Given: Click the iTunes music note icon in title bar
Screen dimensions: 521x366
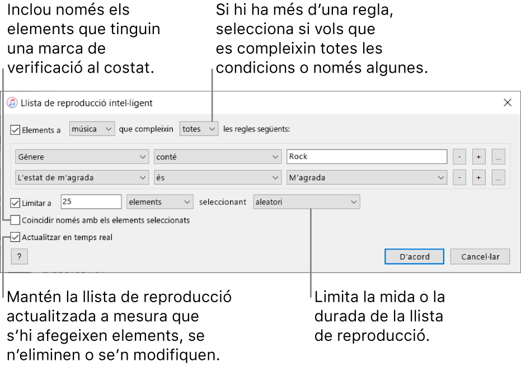Looking at the screenshot, I should coord(12,103).
